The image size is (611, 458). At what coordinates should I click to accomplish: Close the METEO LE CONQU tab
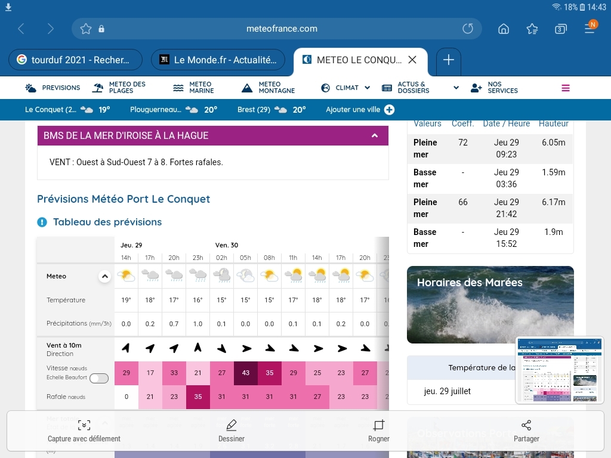click(x=412, y=60)
